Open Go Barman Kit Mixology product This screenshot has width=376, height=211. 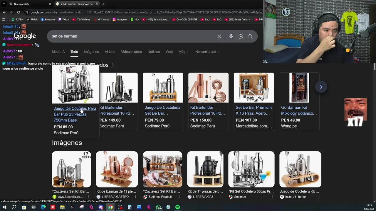(299, 101)
